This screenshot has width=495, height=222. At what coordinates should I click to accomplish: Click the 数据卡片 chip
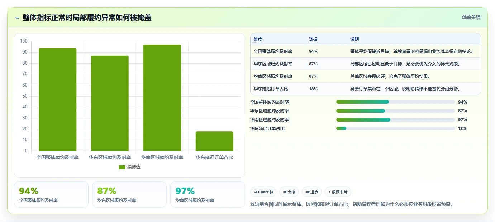(338, 192)
